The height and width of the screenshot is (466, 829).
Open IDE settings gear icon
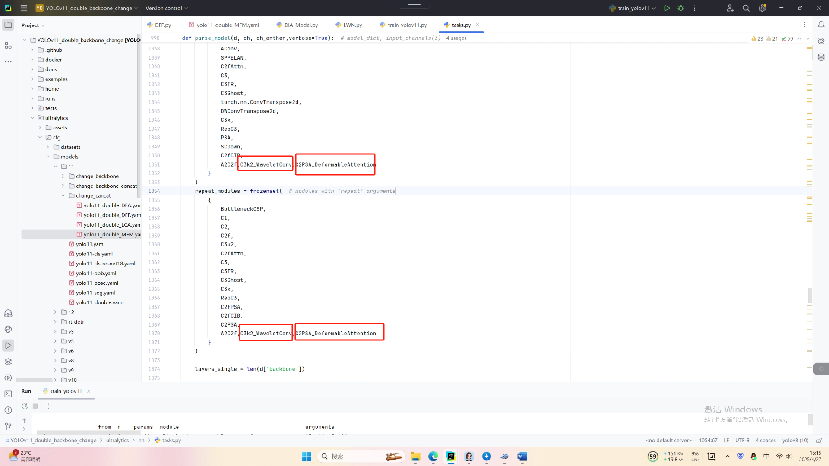[x=762, y=8]
